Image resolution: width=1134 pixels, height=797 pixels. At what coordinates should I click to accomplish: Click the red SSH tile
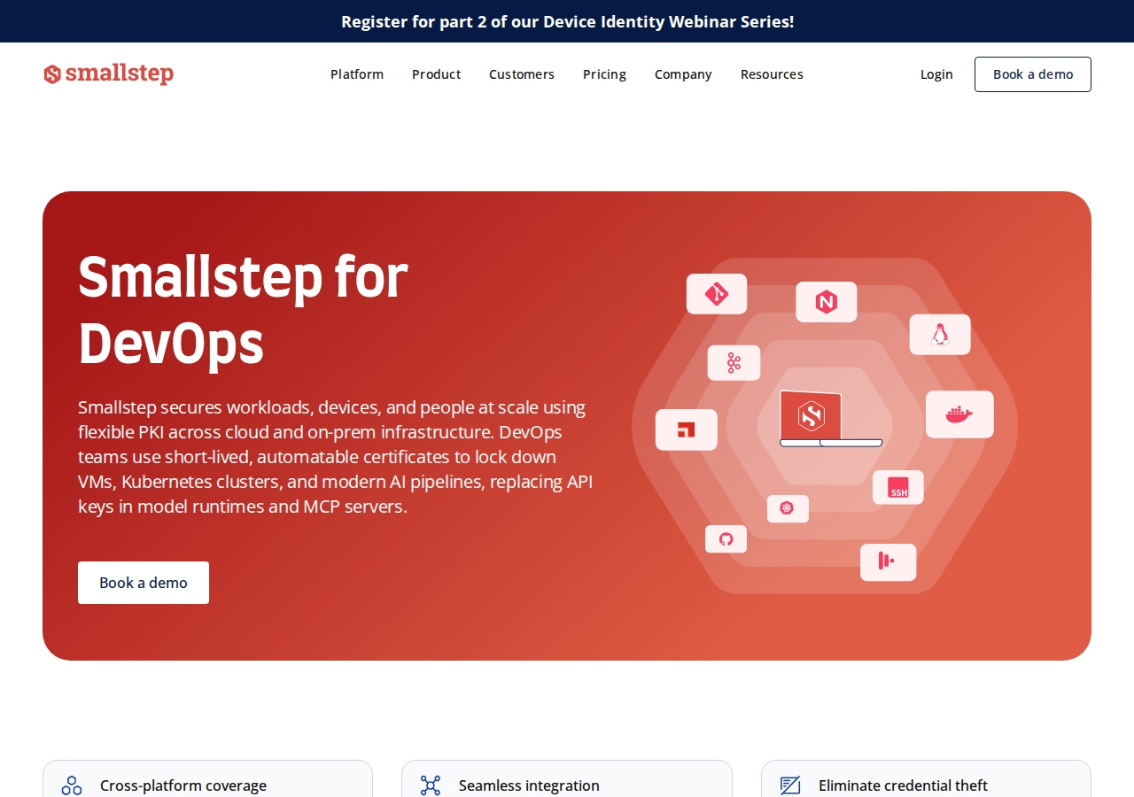(898, 487)
